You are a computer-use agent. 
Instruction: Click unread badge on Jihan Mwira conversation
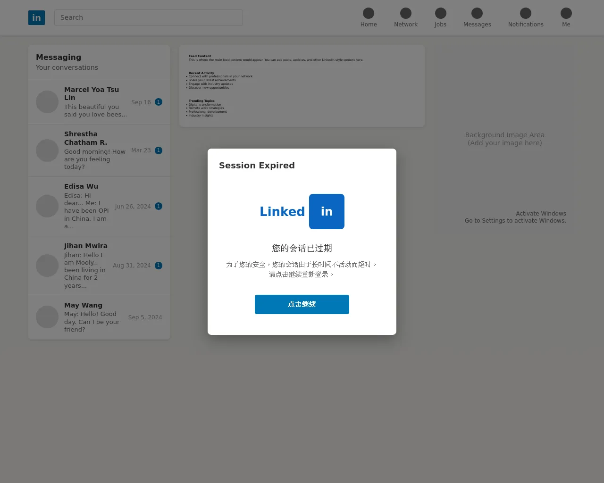159,266
